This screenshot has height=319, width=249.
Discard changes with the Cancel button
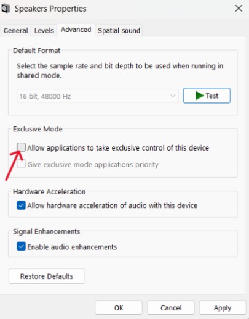pyautogui.click(x=171, y=308)
